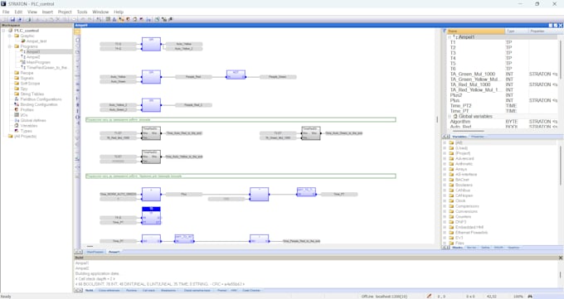The width and height of the screenshot is (564, 299).
Task: Click (All Projects) folder icon
Action: pos(10,136)
